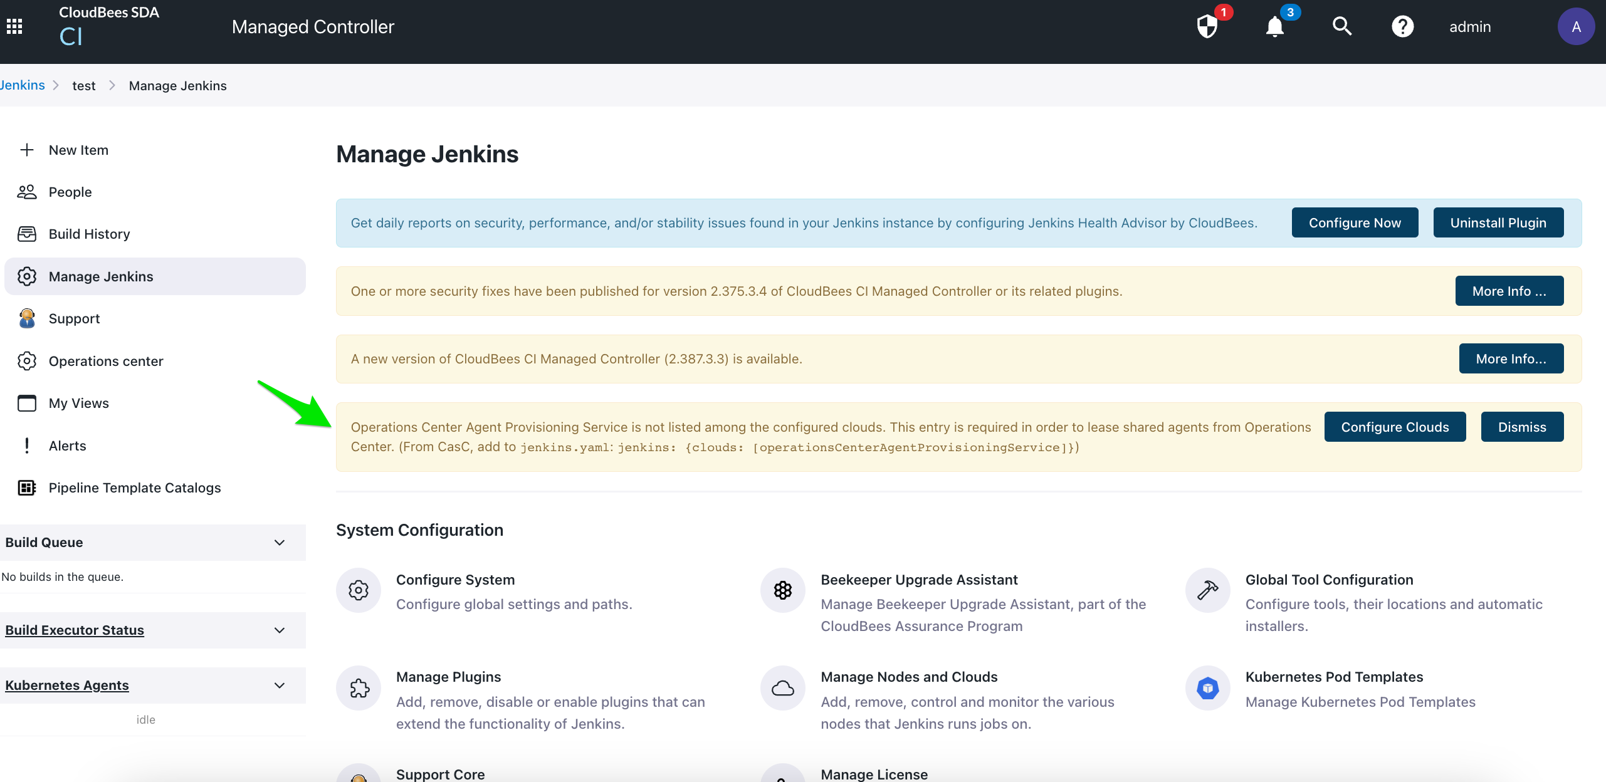Screen dimensions: 1606x782
Task: Expand the Build Queue section
Action: click(281, 543)
